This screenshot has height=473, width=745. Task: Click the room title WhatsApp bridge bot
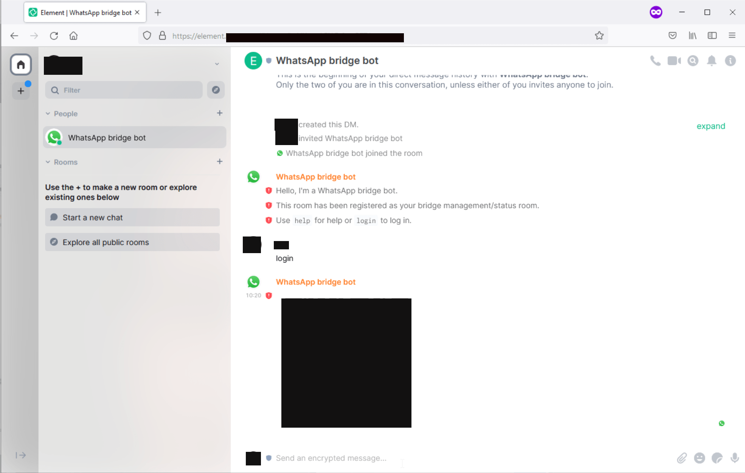pos(327,60)
